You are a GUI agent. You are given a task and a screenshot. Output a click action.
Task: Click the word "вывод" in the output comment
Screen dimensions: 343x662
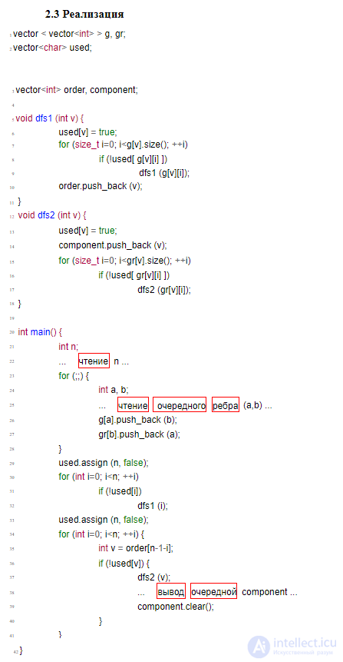[171, 592]
